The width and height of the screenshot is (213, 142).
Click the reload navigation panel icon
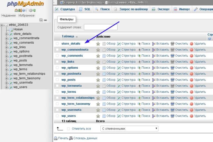click(34, 10)
